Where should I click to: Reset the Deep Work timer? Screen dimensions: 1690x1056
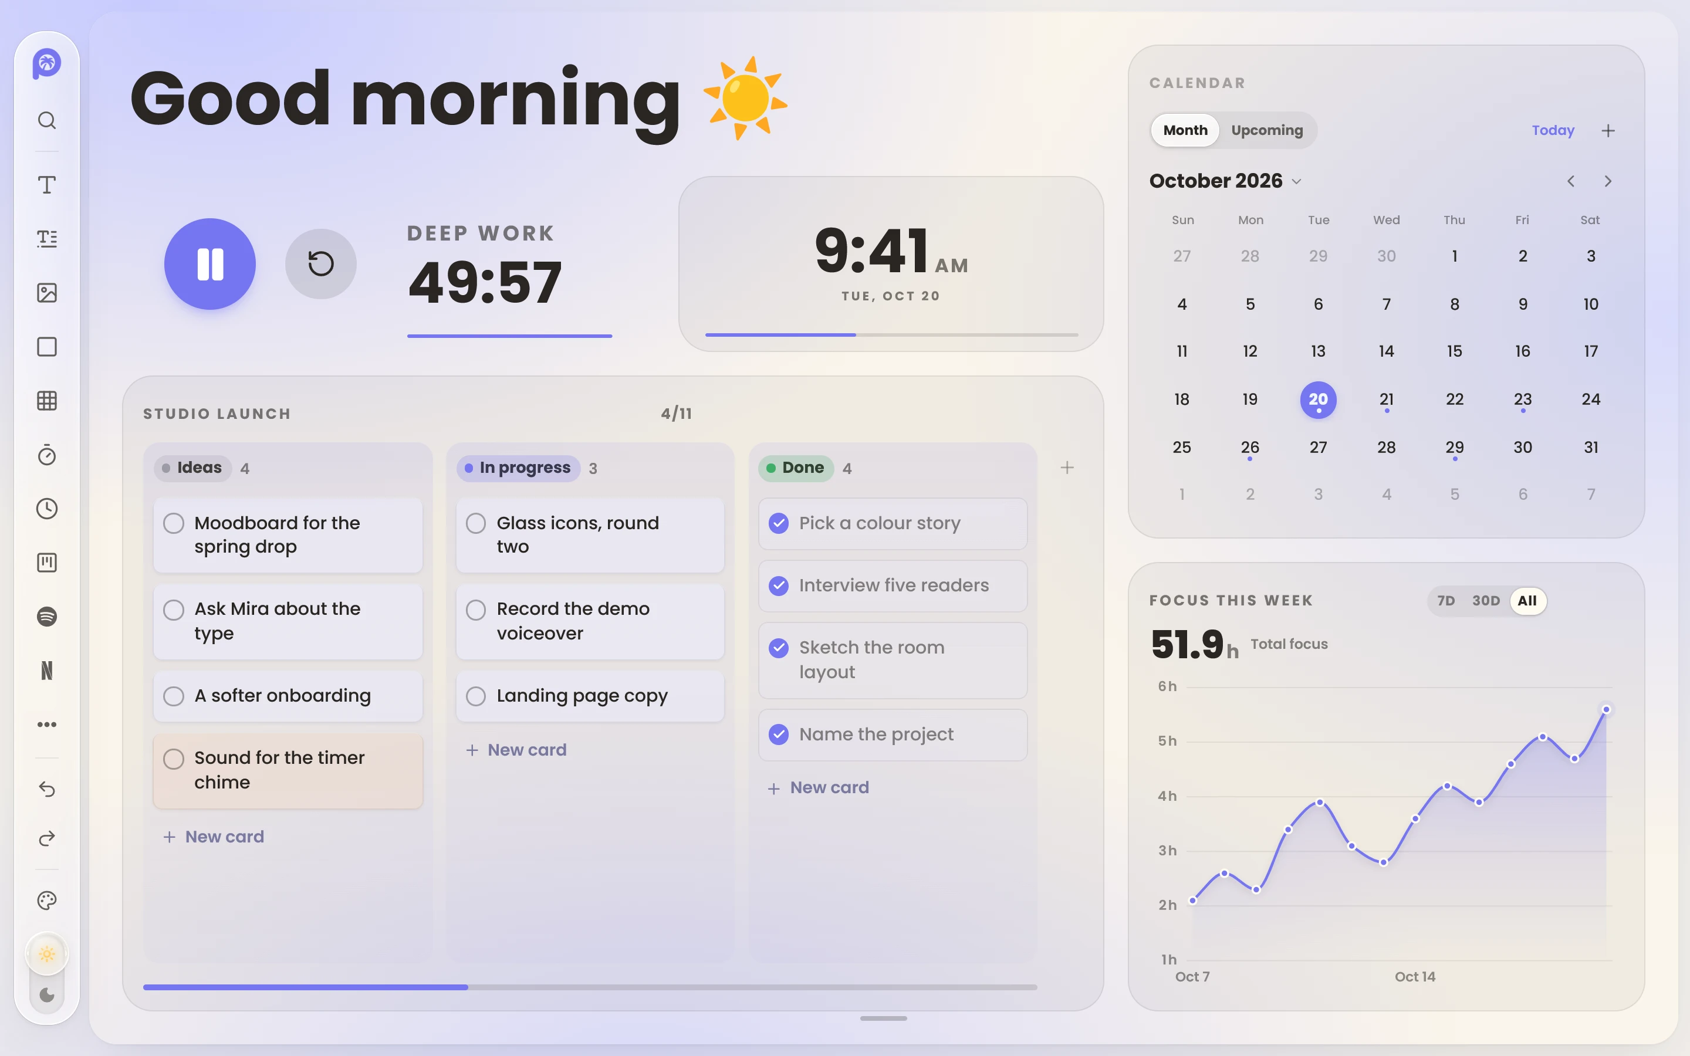click(320, 264)
